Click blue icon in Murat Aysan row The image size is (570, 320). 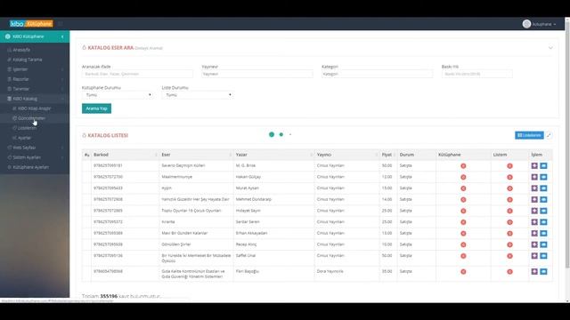click(x=543, y=188)
